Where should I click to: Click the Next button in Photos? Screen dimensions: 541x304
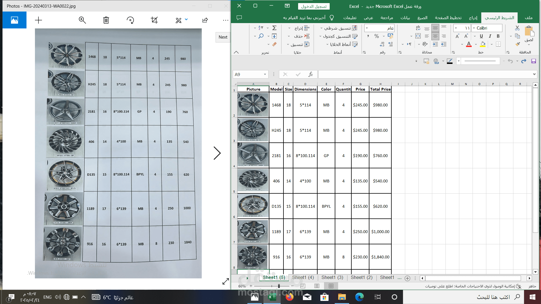click(223, 37)
